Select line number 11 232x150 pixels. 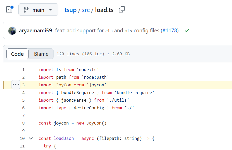pos(22,146)
